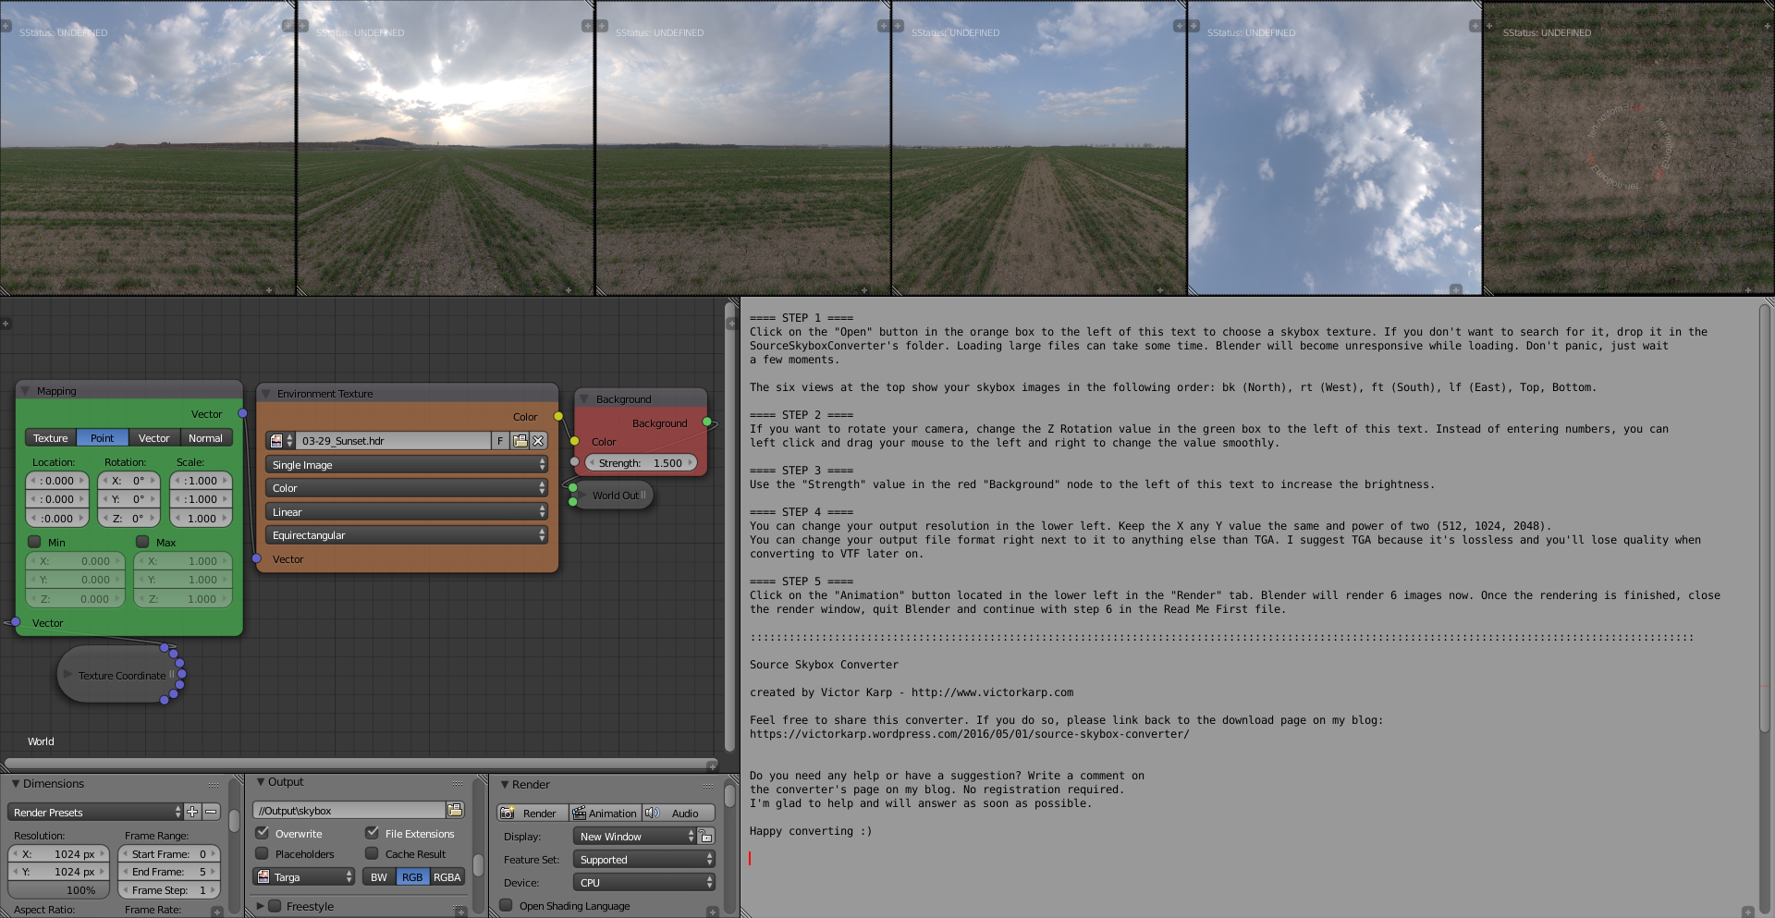Viewport: 1775px width, 918px height.
Task: Open the New Window display dropdown
Action: pos(634,836)
